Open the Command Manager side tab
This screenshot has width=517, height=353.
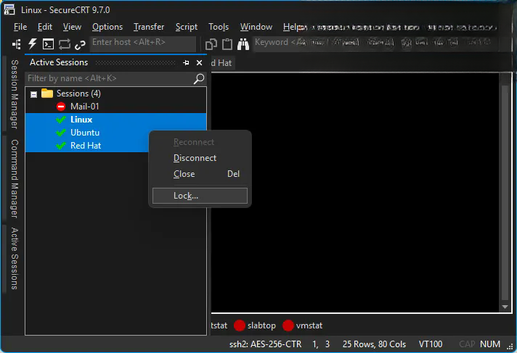(15, 178)
